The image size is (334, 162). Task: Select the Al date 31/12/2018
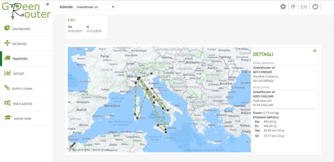[x=94, y=31]
